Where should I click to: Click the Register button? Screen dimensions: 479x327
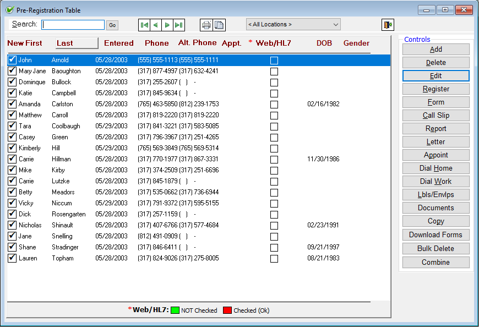[436, 89]
